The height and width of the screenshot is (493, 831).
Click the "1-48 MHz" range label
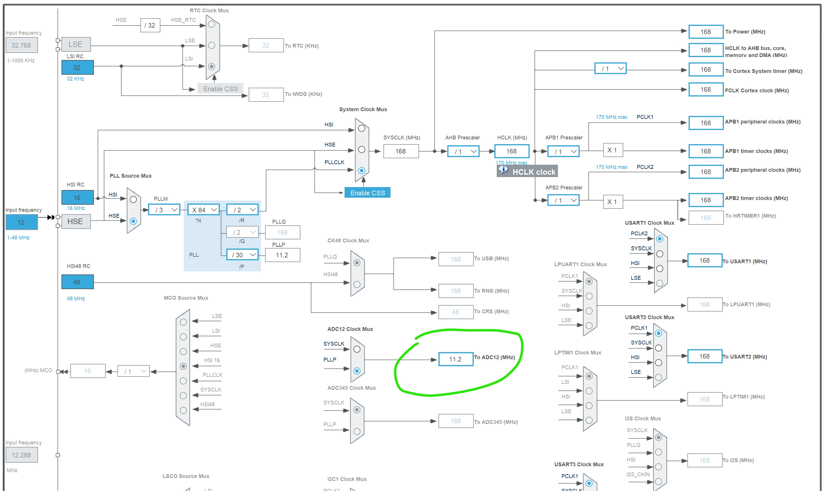point(18,238)
